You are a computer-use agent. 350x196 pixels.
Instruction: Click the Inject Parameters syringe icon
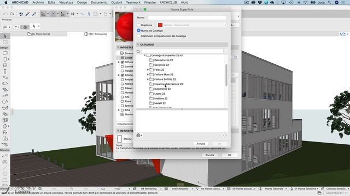(34, 14)
